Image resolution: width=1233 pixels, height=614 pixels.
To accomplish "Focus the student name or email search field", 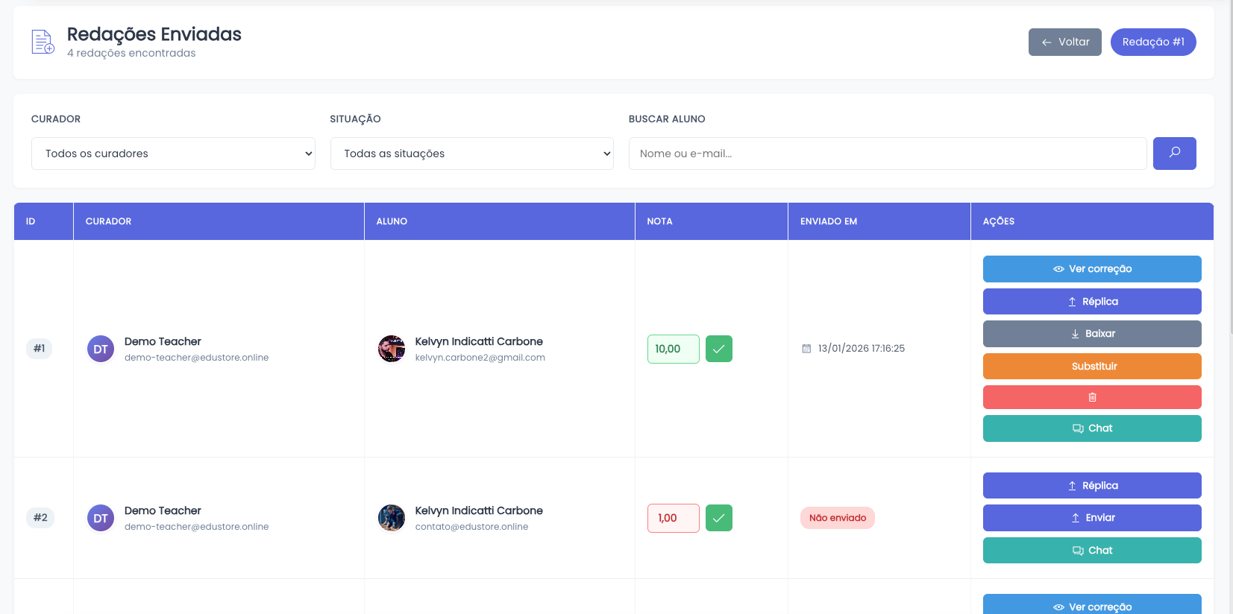I will tap(887, 153).
